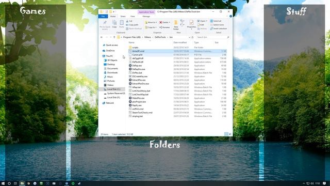
Task: Select Quick access in navigation pane
Action: click(111, 45)
